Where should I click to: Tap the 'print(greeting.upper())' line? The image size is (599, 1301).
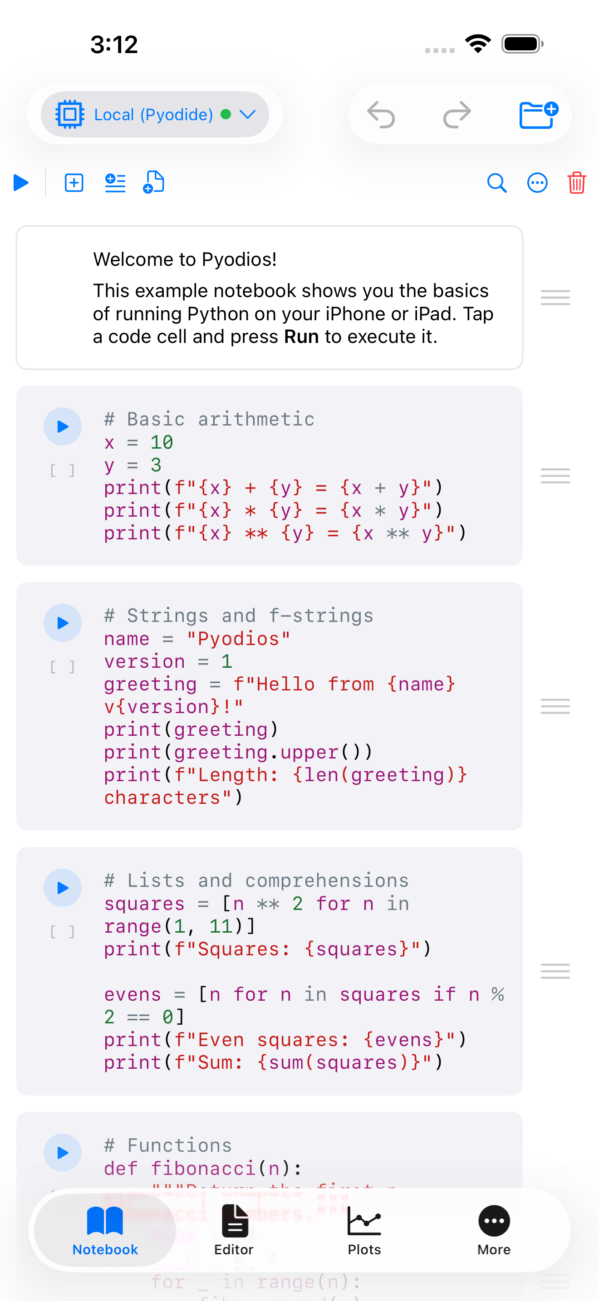(x=238, y=753)
